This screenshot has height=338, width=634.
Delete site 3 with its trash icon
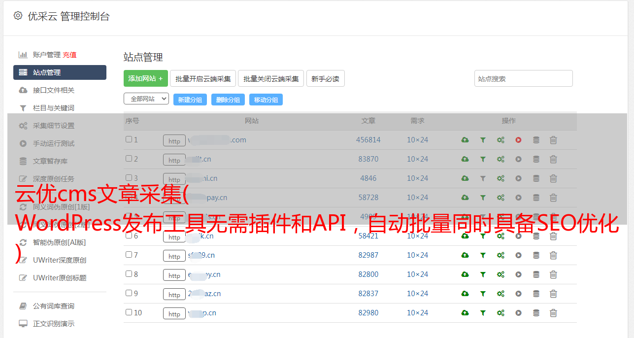tap(553, 178)
